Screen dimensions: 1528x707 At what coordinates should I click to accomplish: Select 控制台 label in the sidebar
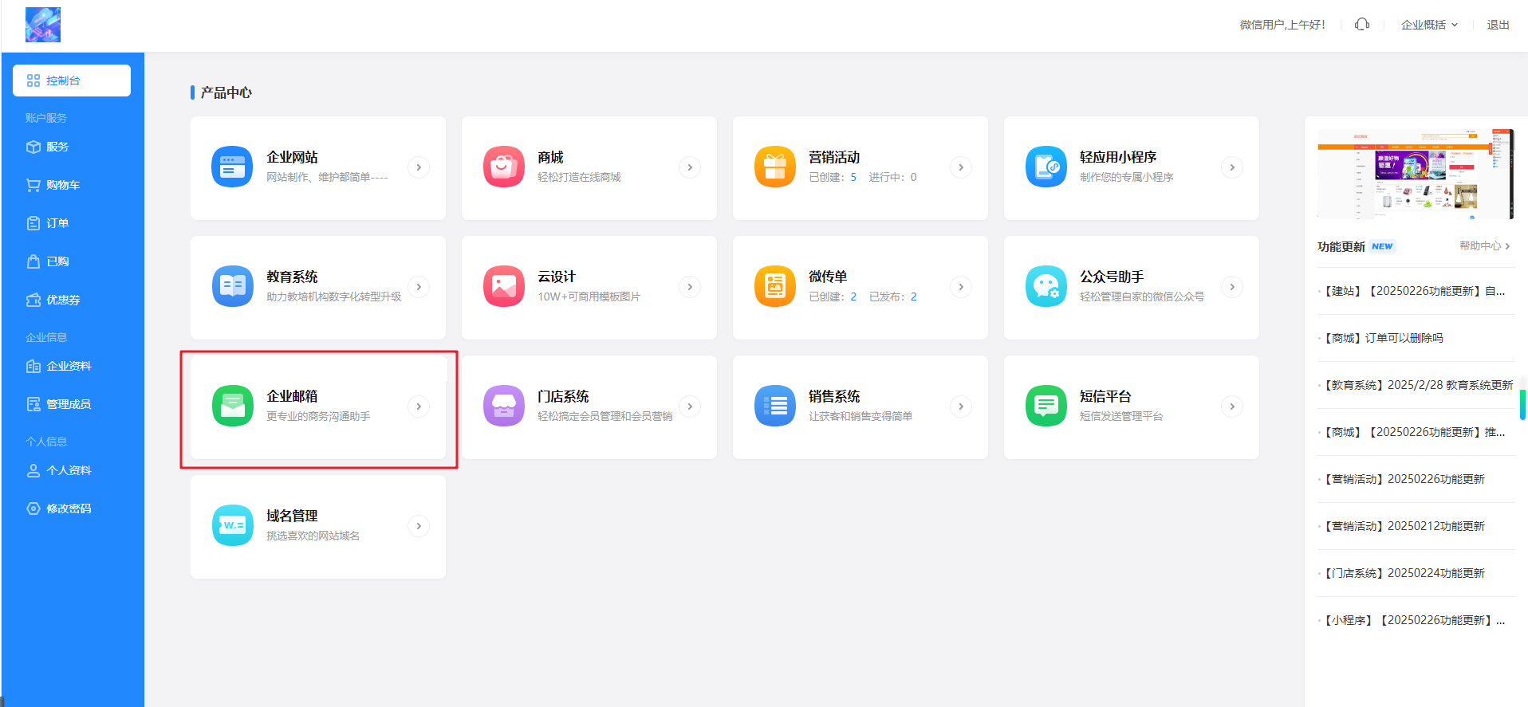tap(63, 81)
